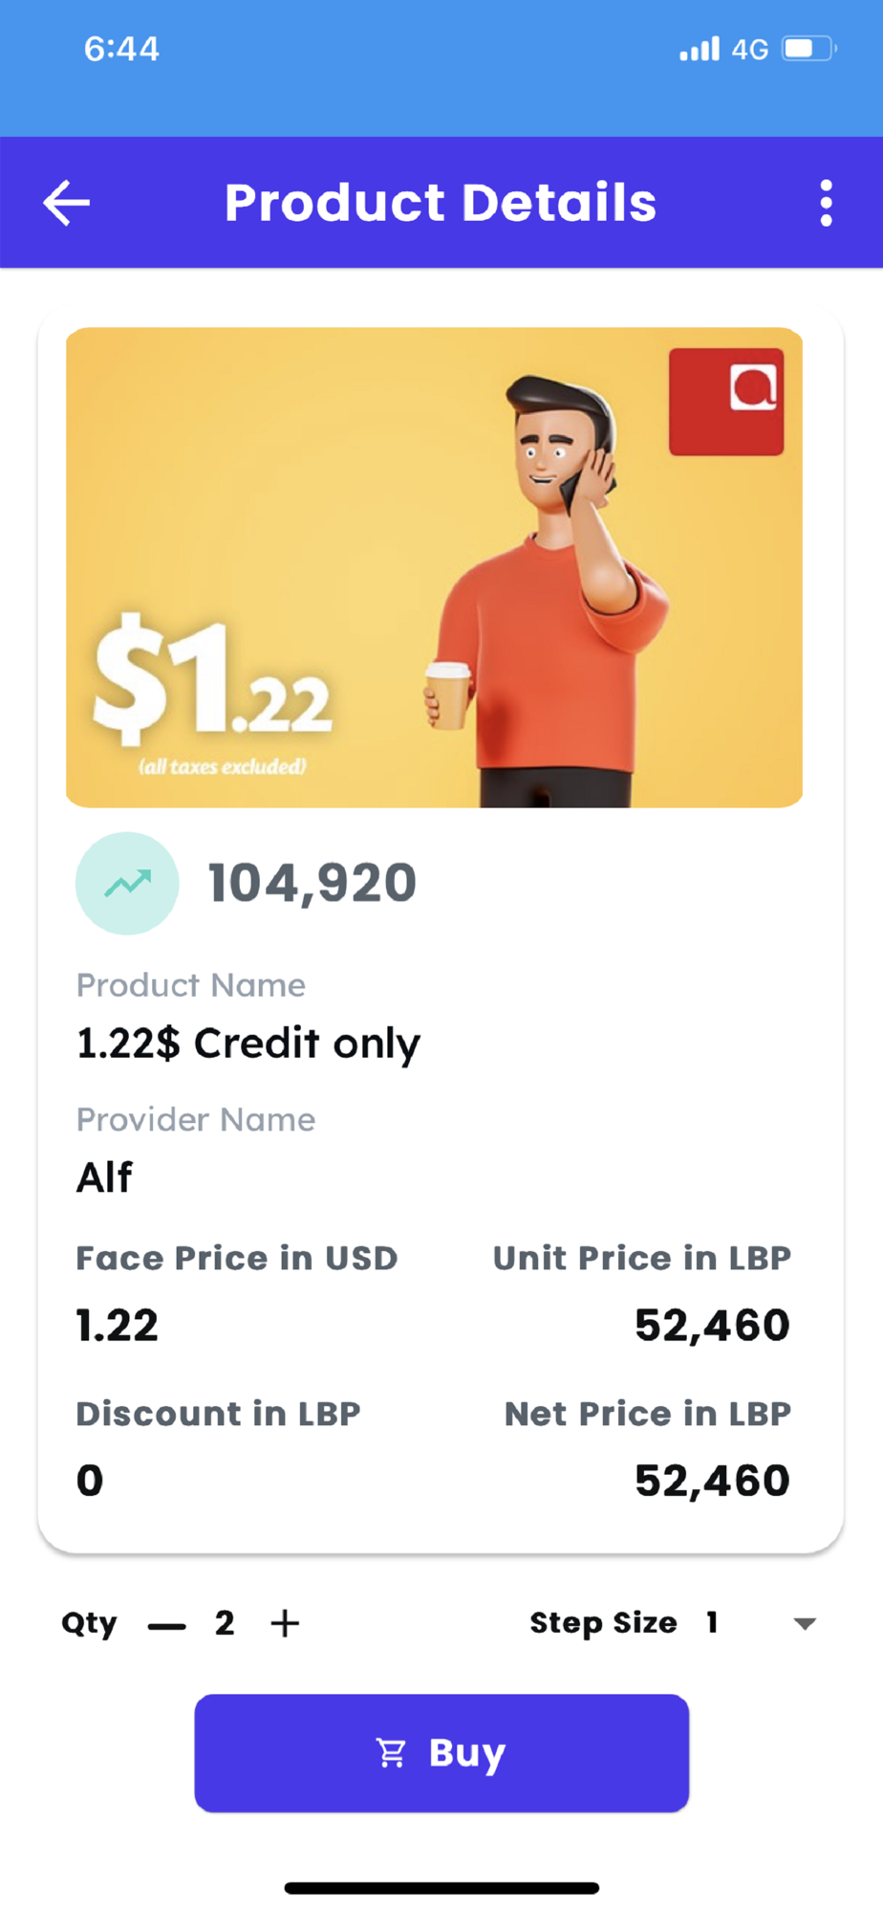Viewport: 883px width, 1913px height.
Task: Tap the provider name Alf
Action: pyautogui.click(x=105, y=1177)
